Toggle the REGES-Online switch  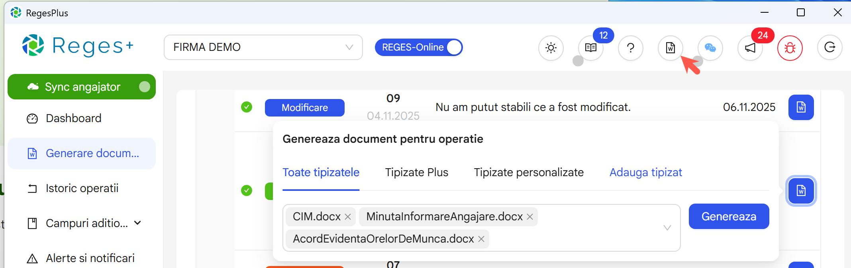(419, 47)
